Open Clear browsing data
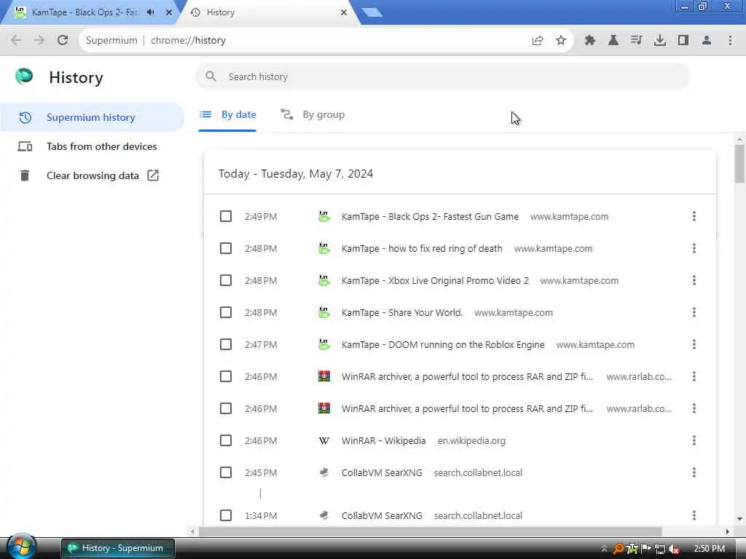The image size is (746, 559). [x=93, y=175]
